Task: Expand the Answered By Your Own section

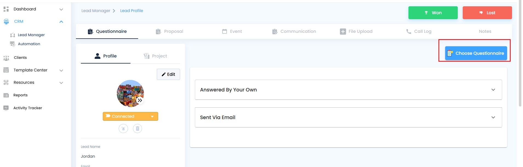Action: [348, 90]
